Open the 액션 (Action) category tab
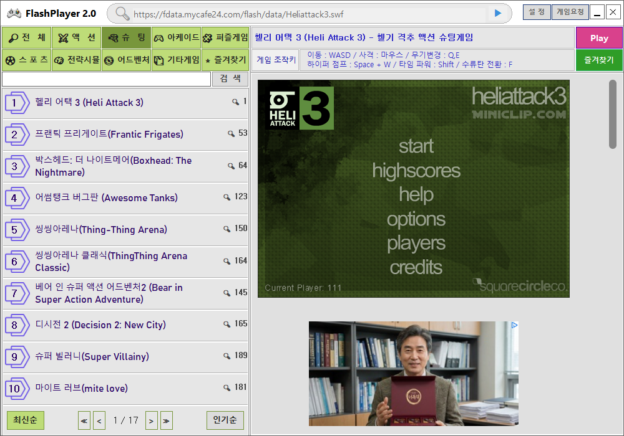 (x=76, y=38)
